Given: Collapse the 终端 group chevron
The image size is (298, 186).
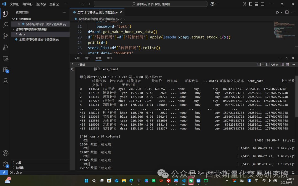Looking at the screenshot, I should (78, 64).
